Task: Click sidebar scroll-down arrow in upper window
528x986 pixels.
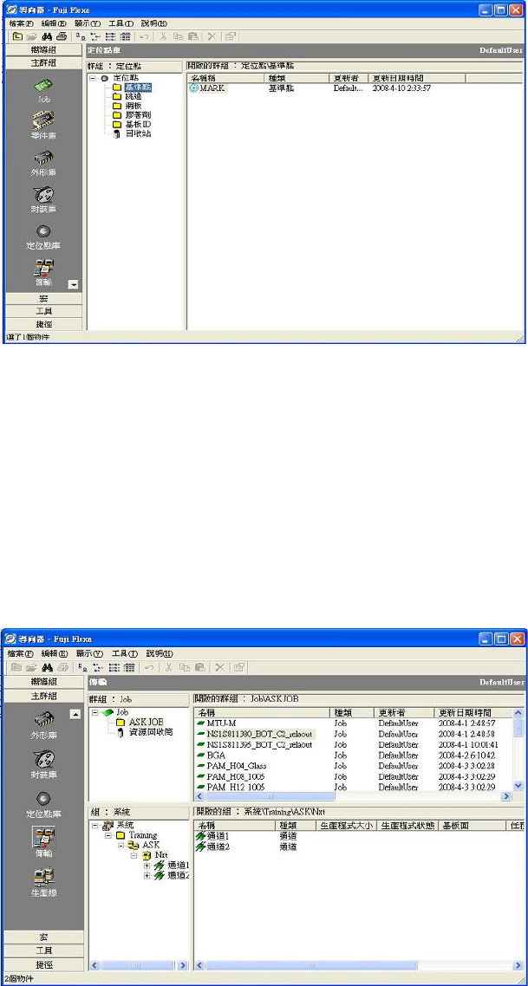Action: point(74,285)
